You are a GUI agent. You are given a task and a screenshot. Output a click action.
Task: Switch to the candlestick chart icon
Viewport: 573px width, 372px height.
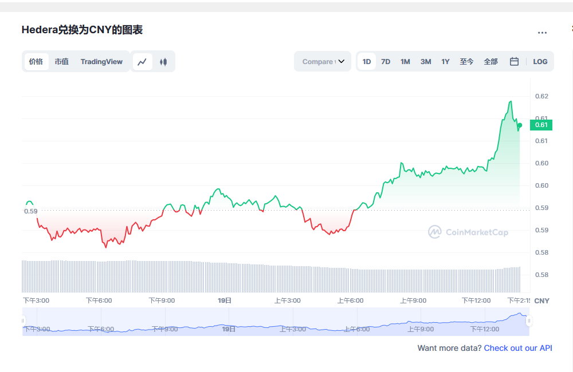[x=163, y=62]
